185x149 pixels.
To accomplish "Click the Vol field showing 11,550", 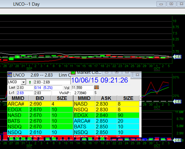I will tap(82, 88).
